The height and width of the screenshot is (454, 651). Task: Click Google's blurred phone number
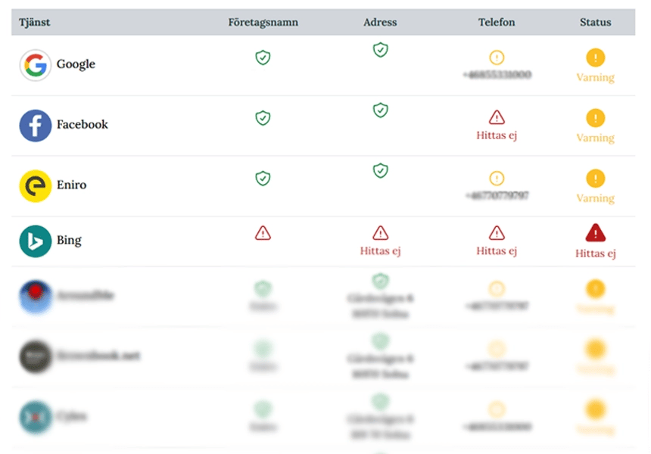pyautogui.click(x=497, y=75)
